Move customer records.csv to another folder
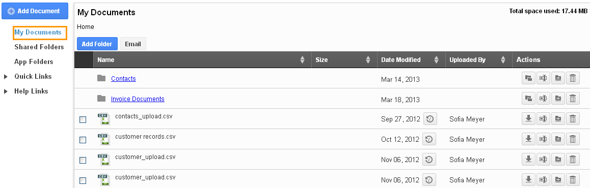The width and height of the screenshot is (590, 188). [x=558, y=139]
